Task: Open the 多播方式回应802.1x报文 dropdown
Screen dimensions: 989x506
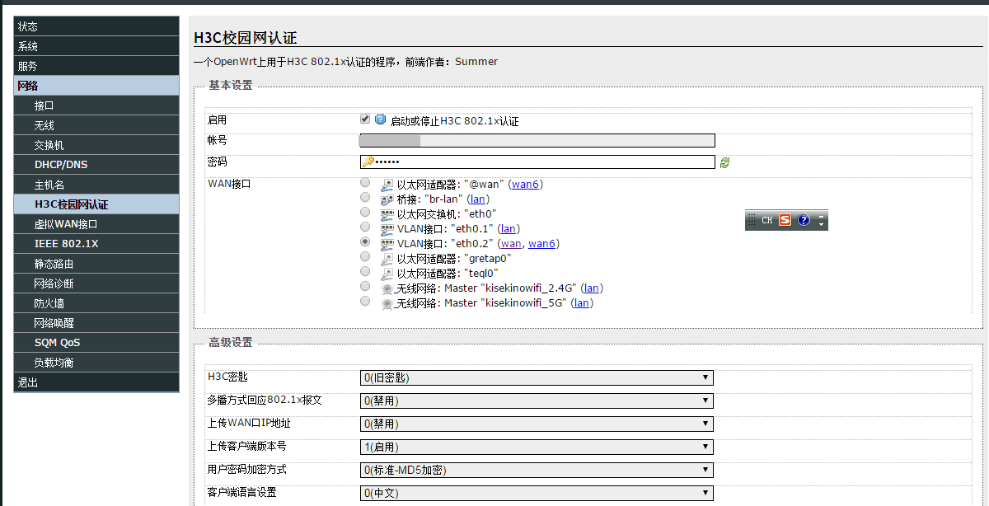Action: point(537,401)
